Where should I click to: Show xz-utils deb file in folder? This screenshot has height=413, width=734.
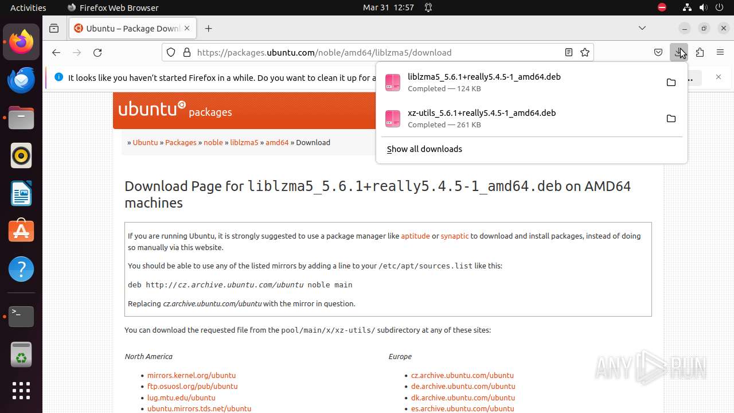(x=671, y=118)
